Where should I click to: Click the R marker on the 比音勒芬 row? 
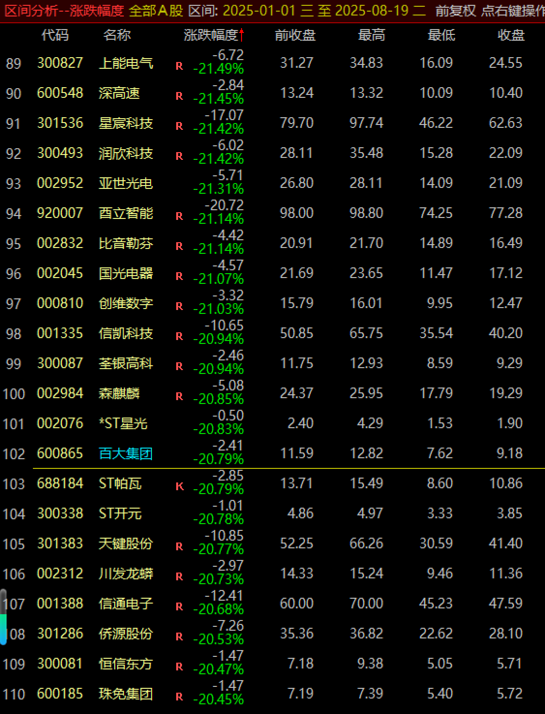[x=180, y=246]
